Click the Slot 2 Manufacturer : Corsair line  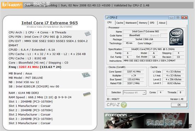(29, 115)
